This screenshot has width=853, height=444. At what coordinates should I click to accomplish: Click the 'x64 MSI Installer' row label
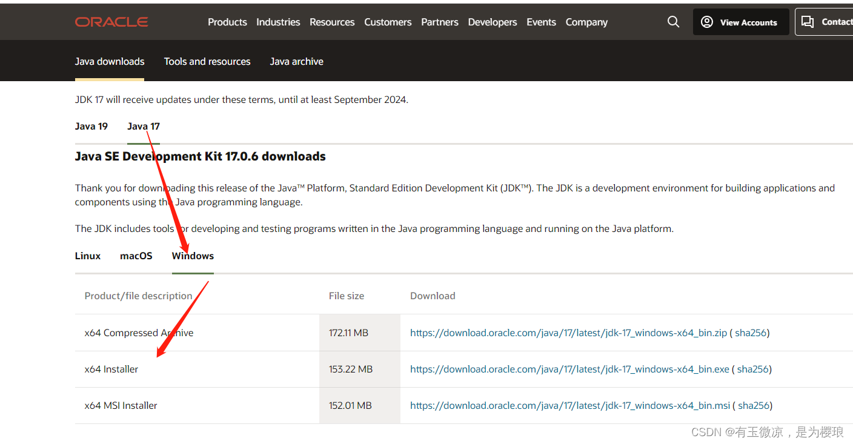121,405
